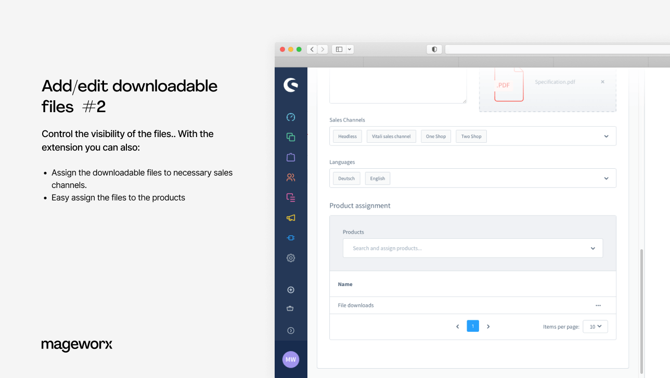Go to next page in product list

click(488, 327)
